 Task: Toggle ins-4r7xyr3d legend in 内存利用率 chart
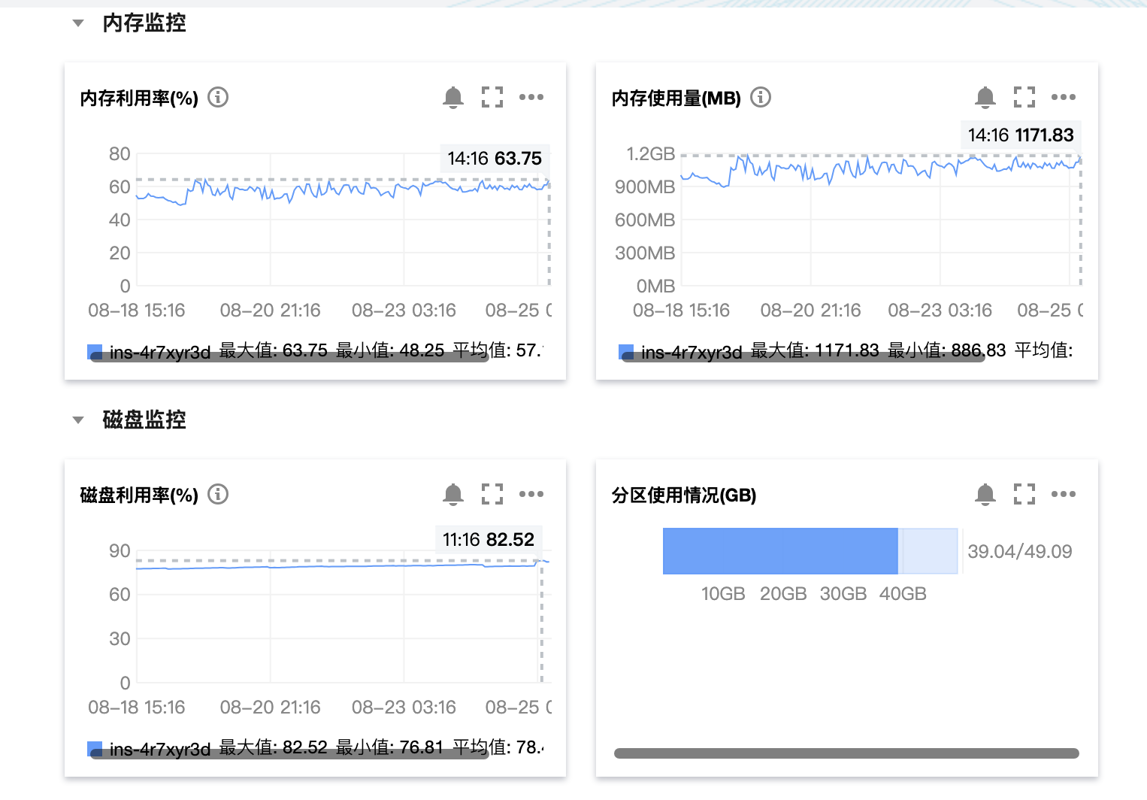[x=149, y=351]
